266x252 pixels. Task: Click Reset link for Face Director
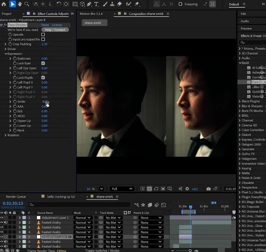click(x=45, y=25)
